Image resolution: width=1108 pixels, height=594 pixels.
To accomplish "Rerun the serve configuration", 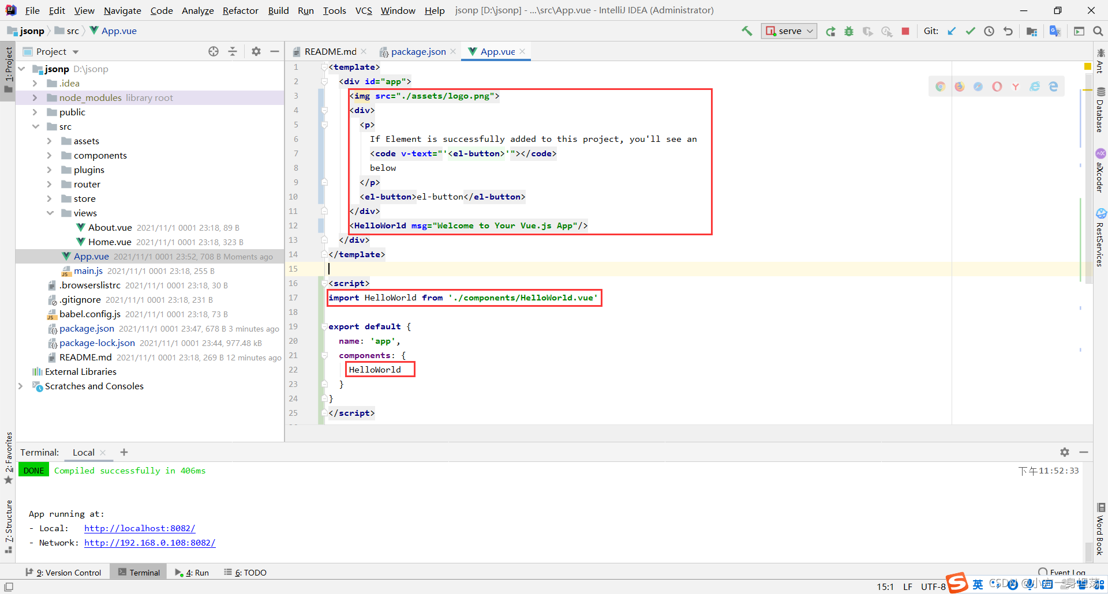I will [x=830, y=31].
